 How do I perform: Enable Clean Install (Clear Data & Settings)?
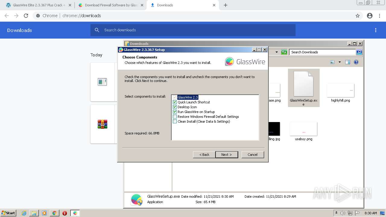[175, 121]
